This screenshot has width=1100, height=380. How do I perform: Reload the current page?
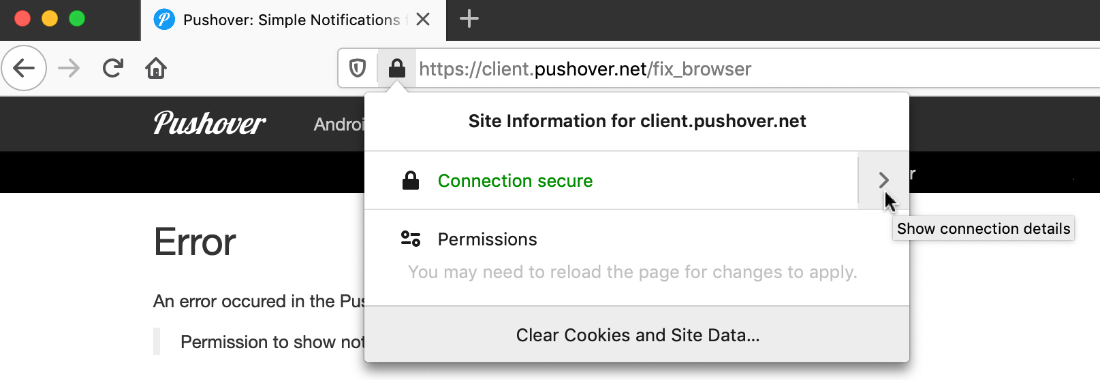(x=113, y=68)
